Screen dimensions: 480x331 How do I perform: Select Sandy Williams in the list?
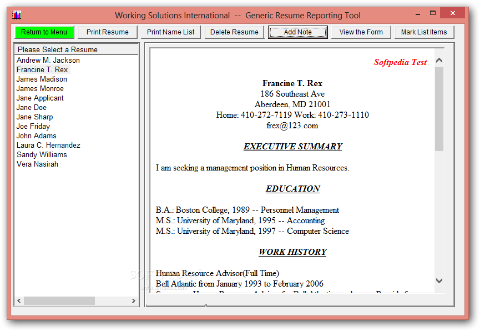[x=42, y=155]
